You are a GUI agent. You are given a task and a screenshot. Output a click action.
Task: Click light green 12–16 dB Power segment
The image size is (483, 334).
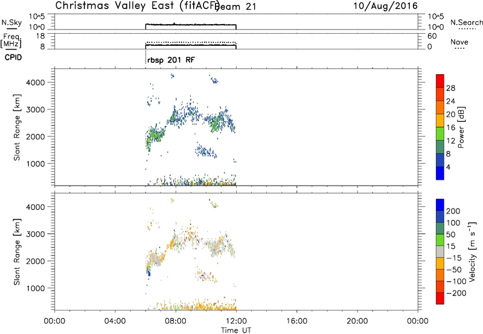click(x=440, y=133)
